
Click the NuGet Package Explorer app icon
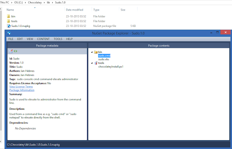[9, 33]
